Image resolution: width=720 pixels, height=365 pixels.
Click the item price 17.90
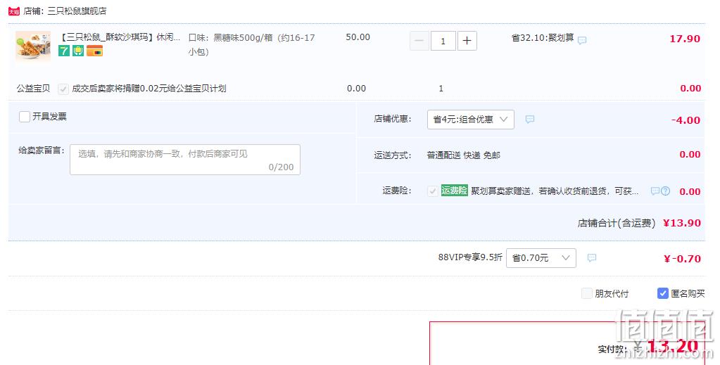pyautogui.click(x=685, y=39)
